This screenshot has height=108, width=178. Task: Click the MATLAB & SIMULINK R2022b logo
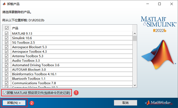pos(159,24)
